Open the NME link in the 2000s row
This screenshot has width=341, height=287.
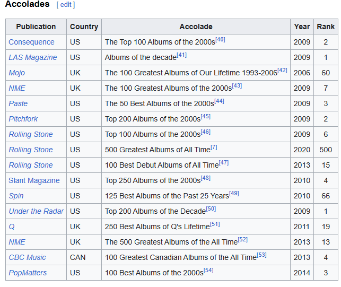click(17, 88)
